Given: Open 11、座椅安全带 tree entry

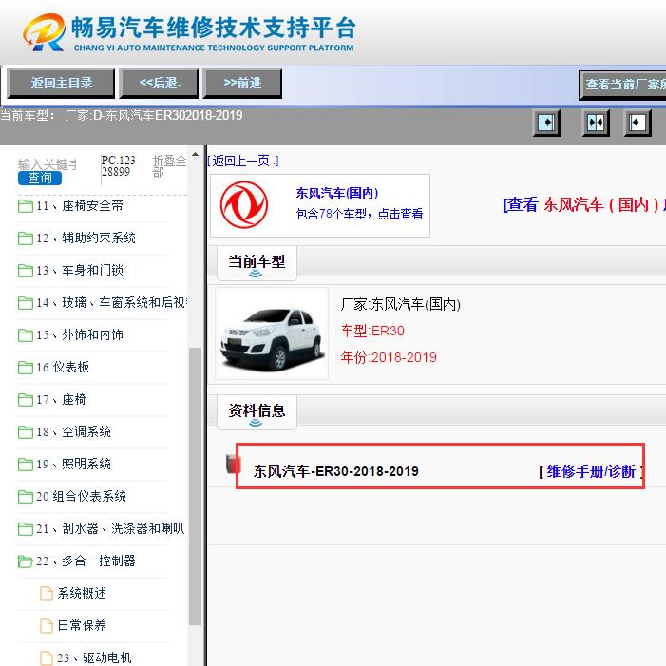Looking at the screenshot, I should (x=80, y=205).
